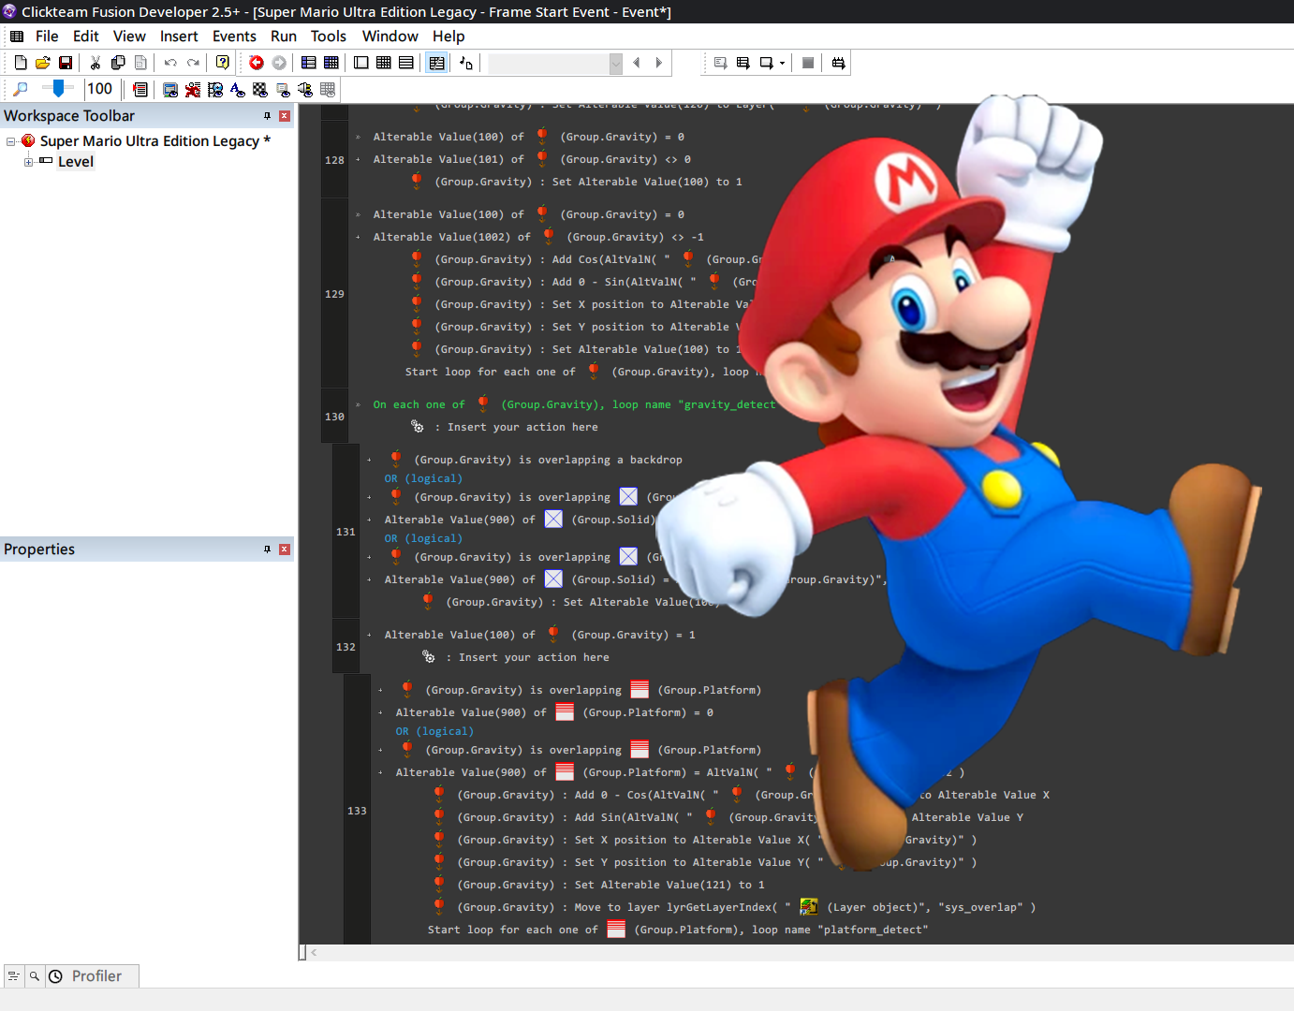Click the orange Back navigation arrow
This screenshot has height=1011, width=1294.
coord(256,63)
